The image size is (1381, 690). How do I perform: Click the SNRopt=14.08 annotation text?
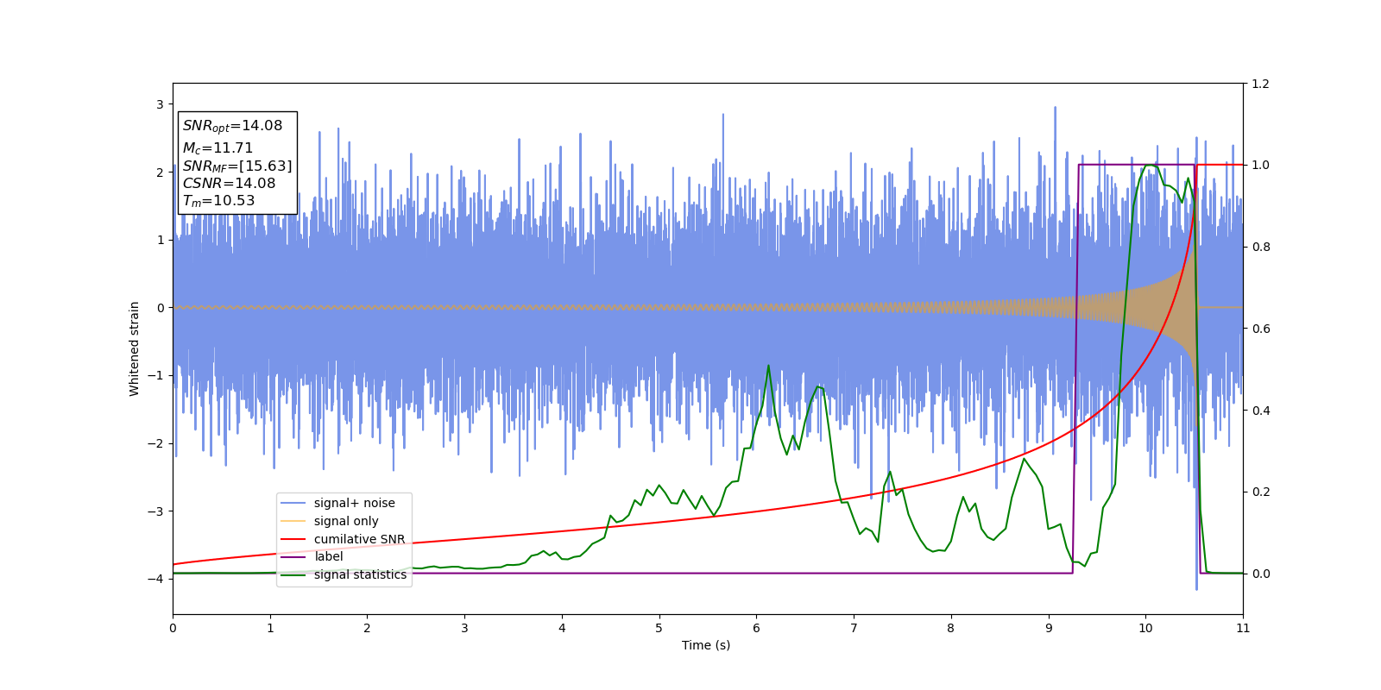click(232, 126)
